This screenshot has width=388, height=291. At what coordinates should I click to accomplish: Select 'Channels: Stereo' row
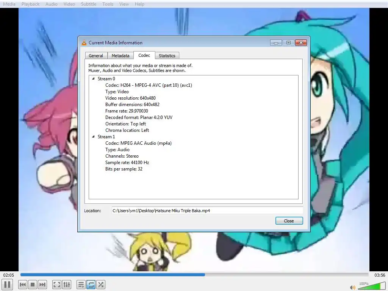[122, 156]
